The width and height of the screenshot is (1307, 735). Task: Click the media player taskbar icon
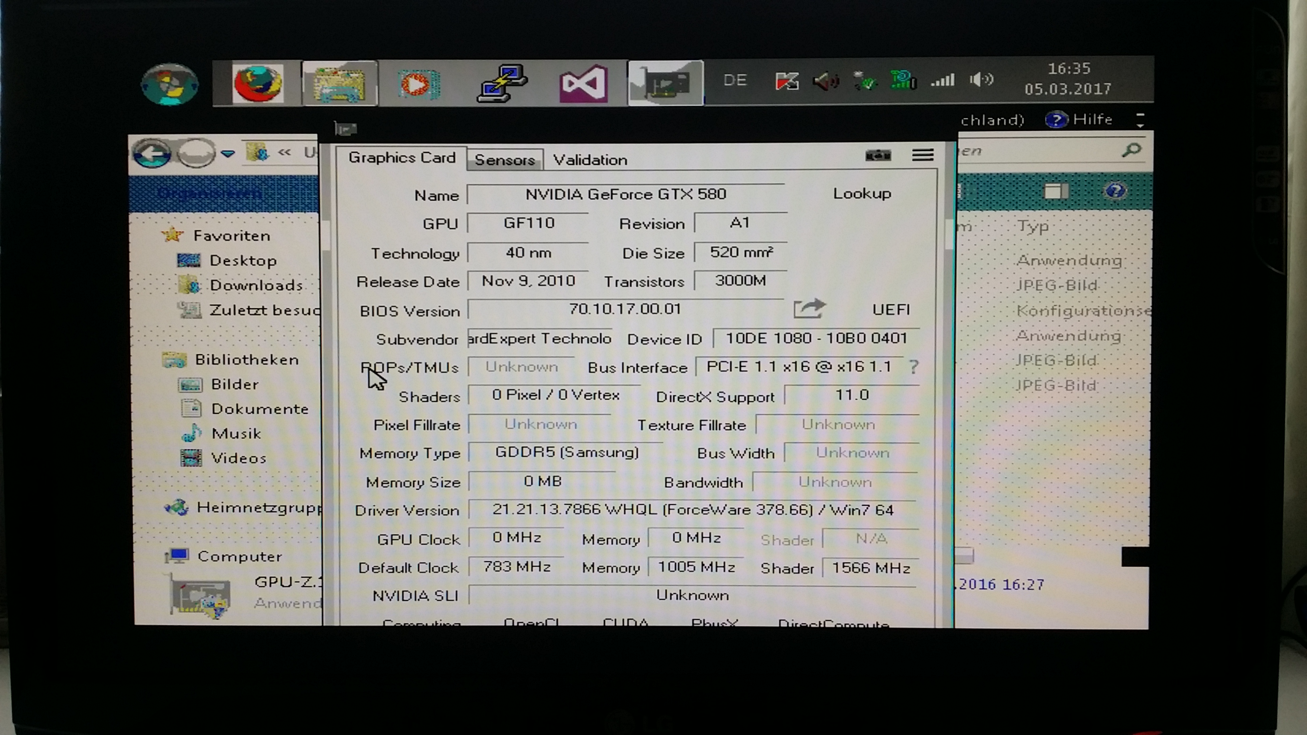(419, 84)
